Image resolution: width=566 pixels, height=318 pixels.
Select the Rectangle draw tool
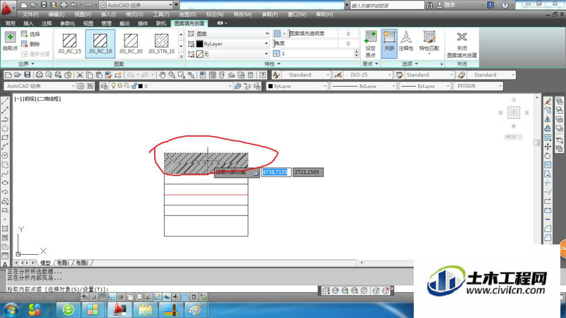click(x=5, y=137)
